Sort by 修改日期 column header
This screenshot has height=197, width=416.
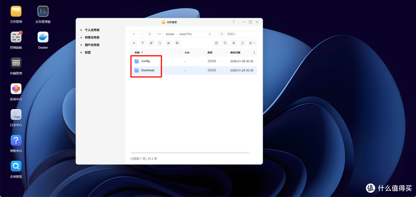pyautogui.click(x=235, y=52)
